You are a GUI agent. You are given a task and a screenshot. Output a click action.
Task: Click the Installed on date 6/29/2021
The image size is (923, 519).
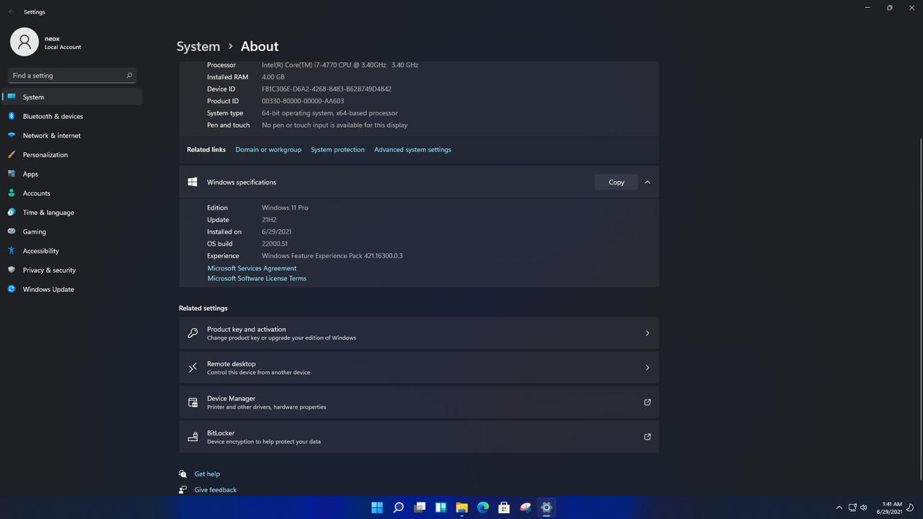point(277,232)
